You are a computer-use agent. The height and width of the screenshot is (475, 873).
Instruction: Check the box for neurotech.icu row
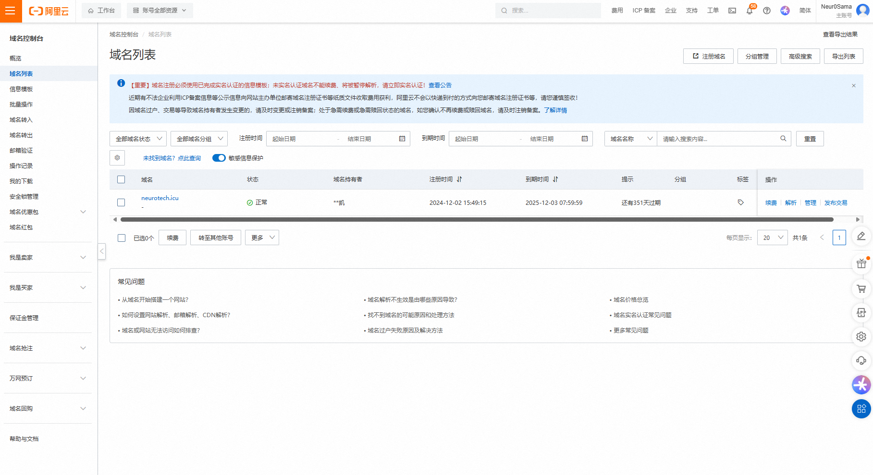[121, 202]
